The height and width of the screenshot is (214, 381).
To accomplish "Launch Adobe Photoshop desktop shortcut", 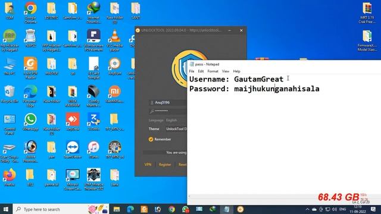I will (30, 152).
